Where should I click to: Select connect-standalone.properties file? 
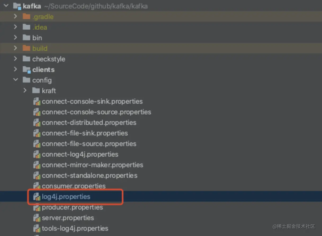tap(89, 175)
